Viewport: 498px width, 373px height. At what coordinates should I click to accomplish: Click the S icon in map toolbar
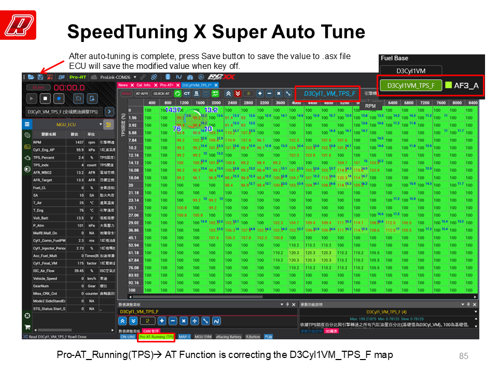(x=197, y=94)
